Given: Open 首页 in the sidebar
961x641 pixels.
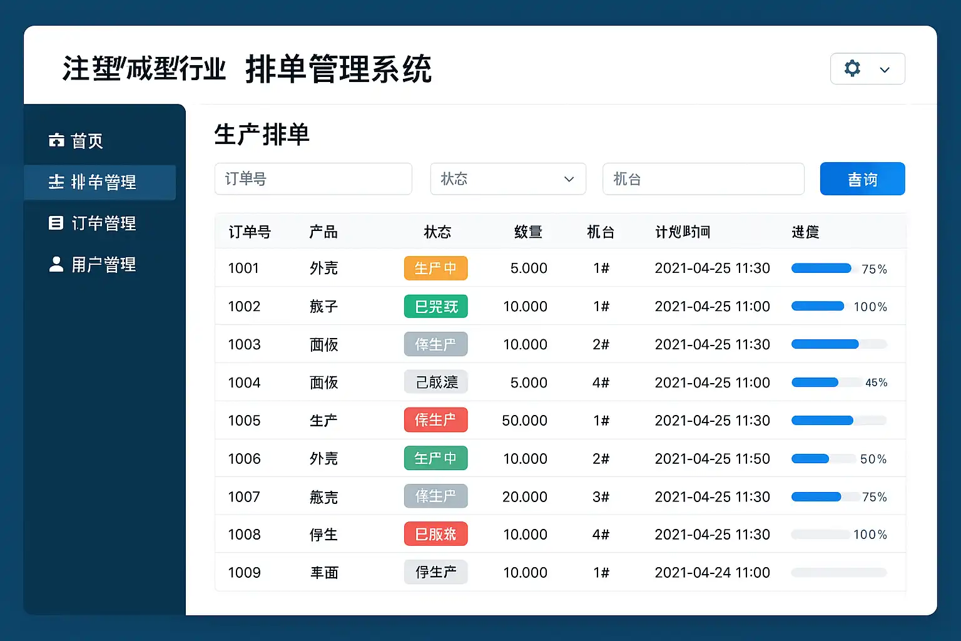Looking at the screenshot, I should click(87, 141).
